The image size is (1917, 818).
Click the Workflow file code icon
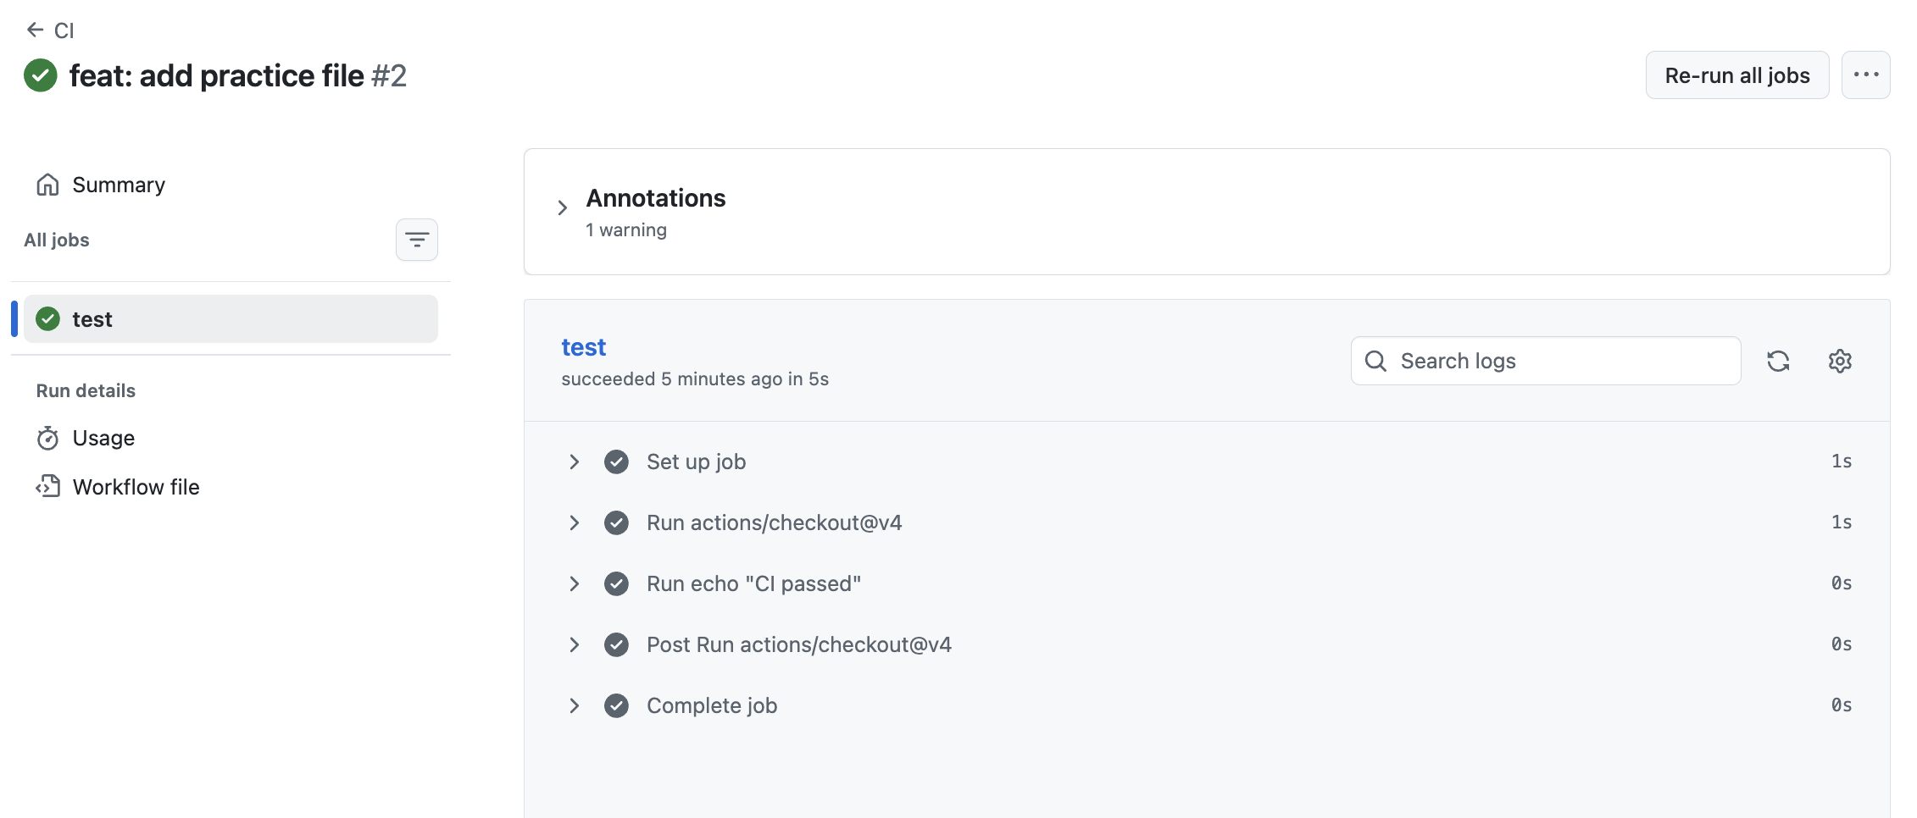pyautogui.click(x=47, y=486)
